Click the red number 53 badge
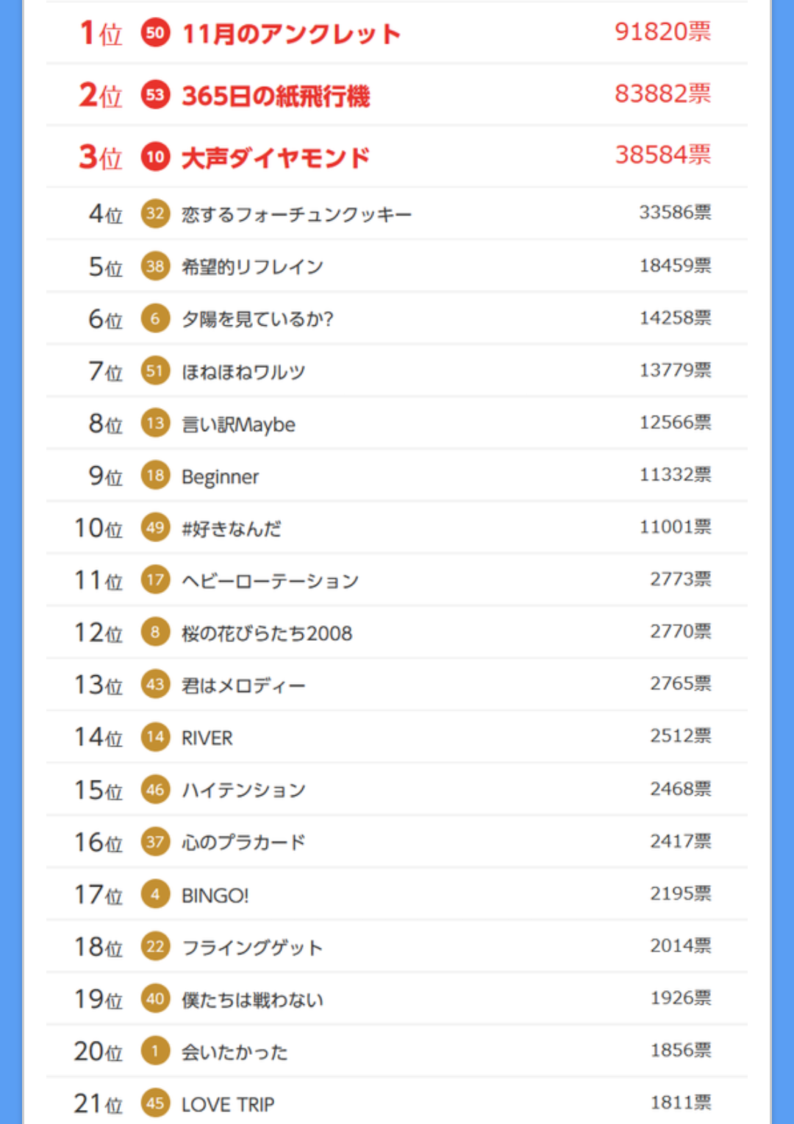 pos(155,95)
